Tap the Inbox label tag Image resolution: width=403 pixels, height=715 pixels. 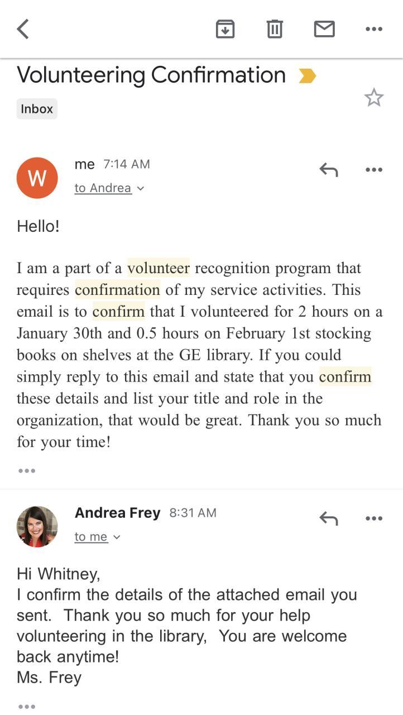[37, 109]
